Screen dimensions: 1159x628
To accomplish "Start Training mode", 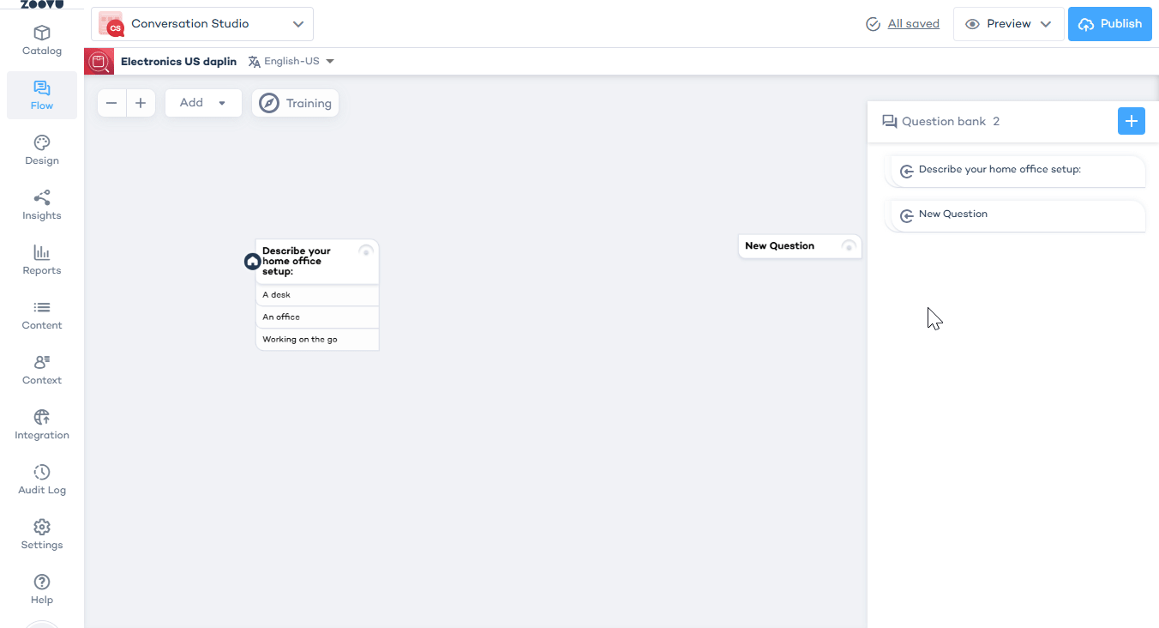I will 296,103.
